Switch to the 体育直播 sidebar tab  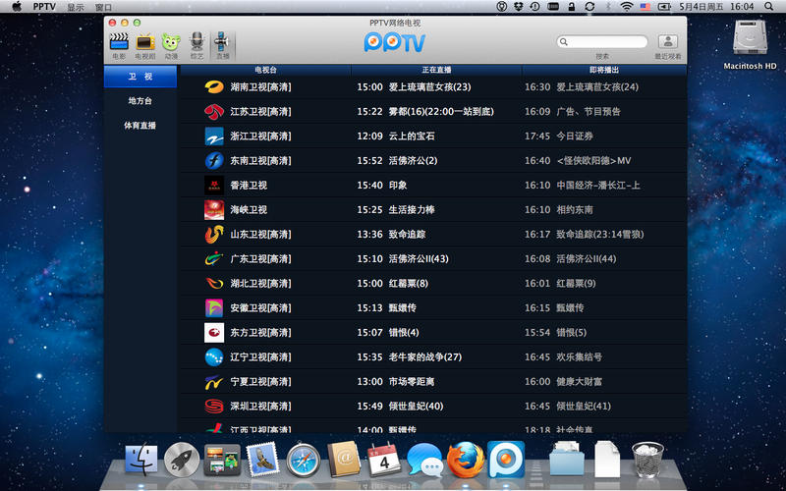(x=140, y=126)
